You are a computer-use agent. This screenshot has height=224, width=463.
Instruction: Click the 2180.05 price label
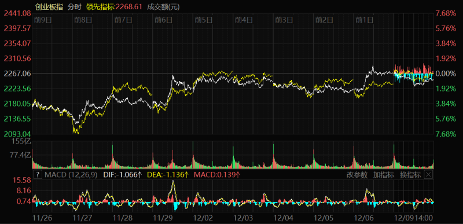tap(17, 104)
